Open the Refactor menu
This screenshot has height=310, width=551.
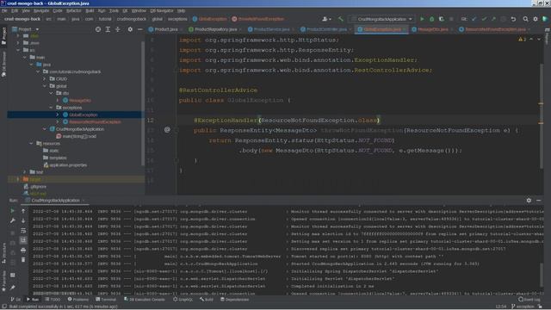73,11
